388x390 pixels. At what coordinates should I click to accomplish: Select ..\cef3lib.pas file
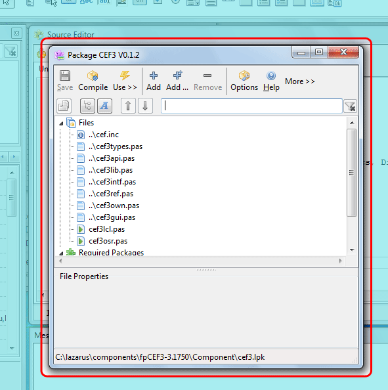point(110,170)
